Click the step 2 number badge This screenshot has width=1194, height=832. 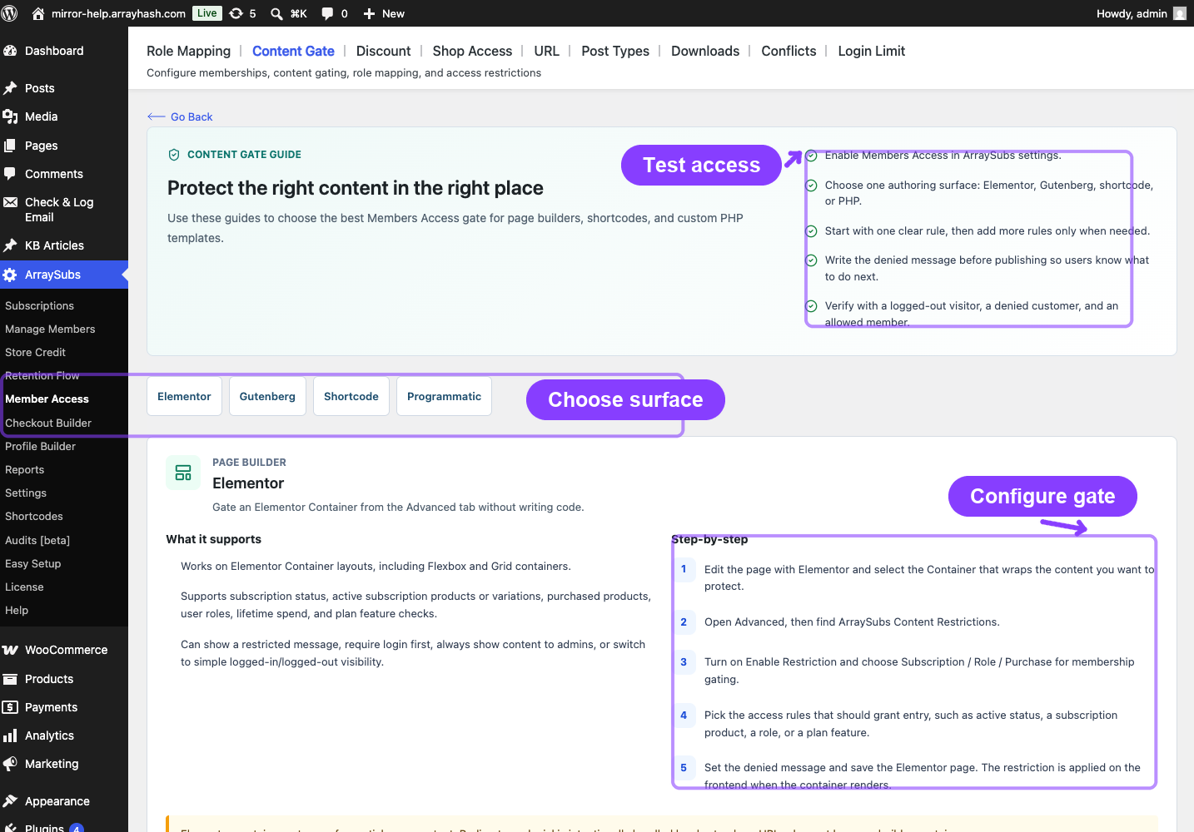click(x=684, y=622)
